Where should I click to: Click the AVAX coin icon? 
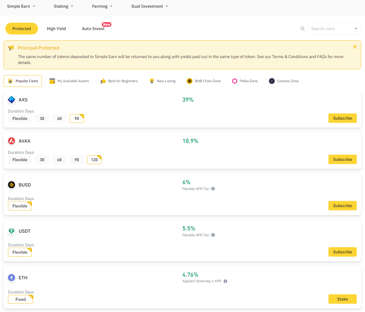[11, 141]
